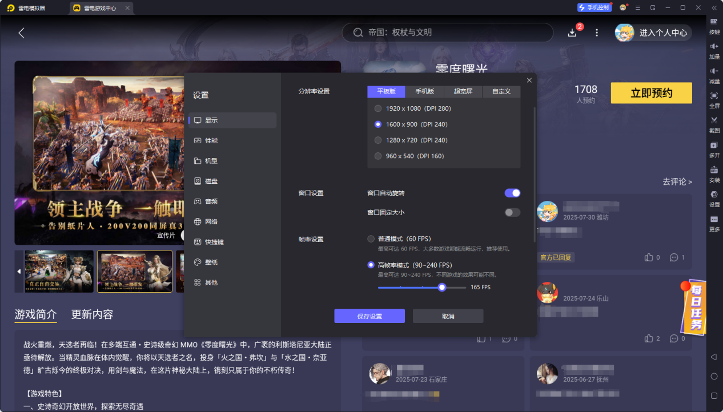Click search field with 帝国：权杖与文明
Screen dimensions: 723x412
pos(447,33)
